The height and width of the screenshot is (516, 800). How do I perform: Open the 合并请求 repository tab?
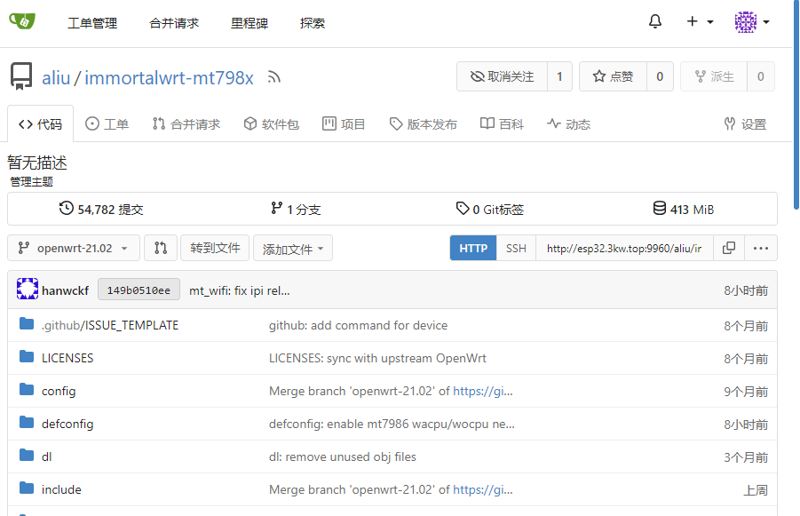[x=186, y=124]
